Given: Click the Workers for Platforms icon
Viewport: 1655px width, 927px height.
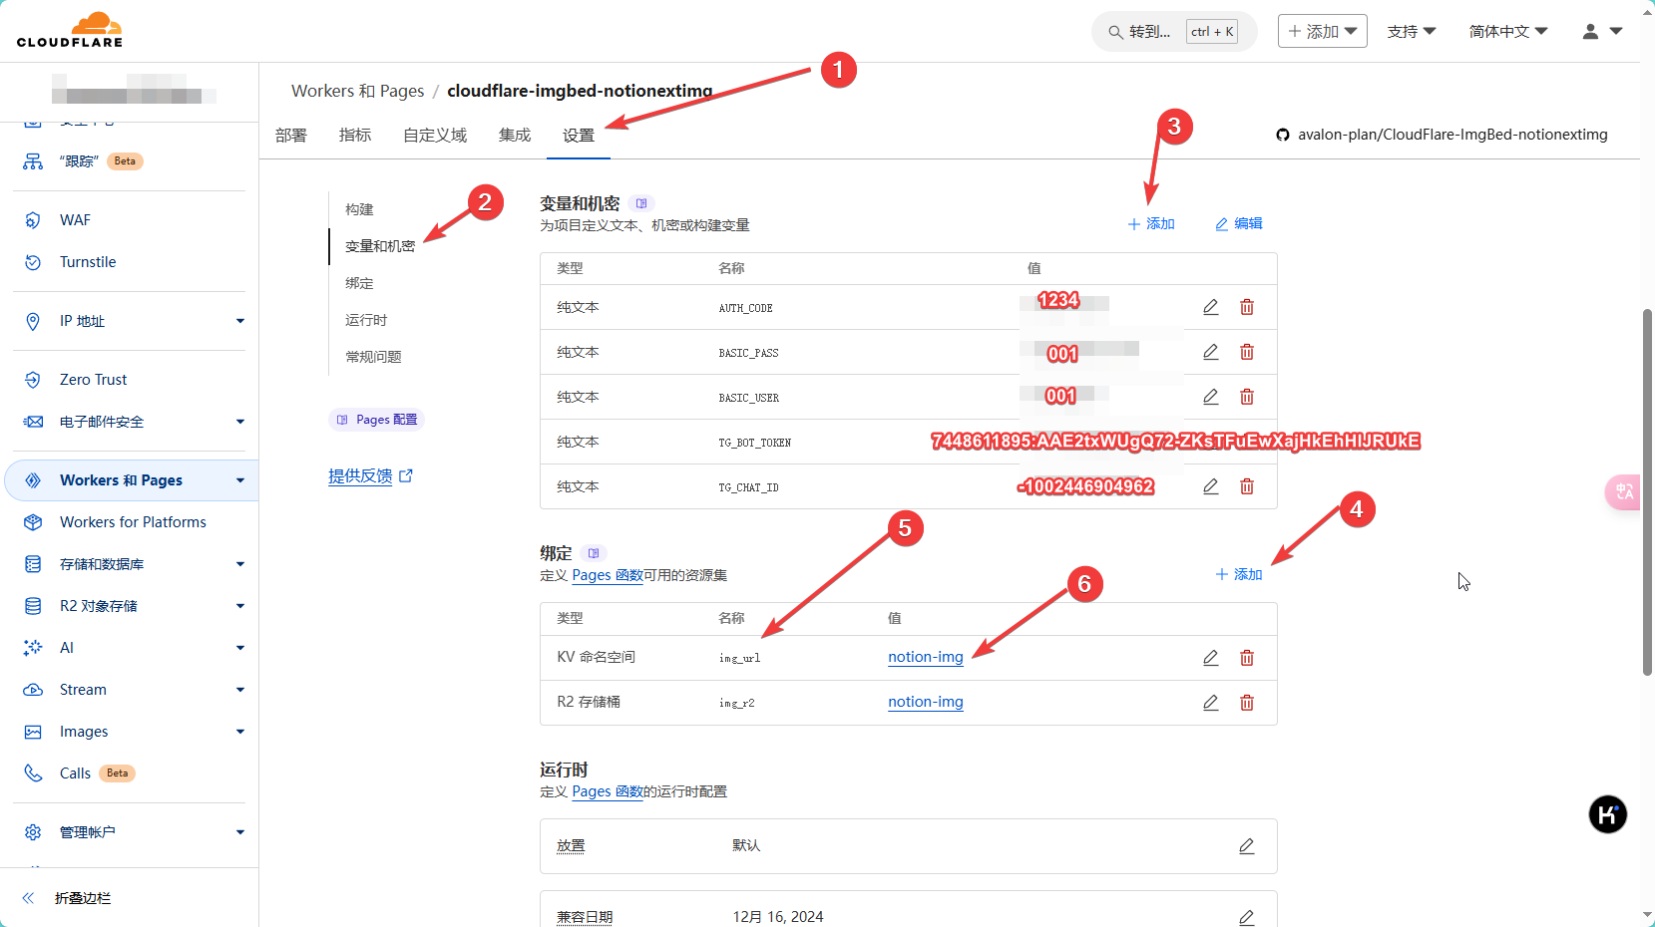Looking at the screenshot, I should pyautogui.click(x=33, y=522).
